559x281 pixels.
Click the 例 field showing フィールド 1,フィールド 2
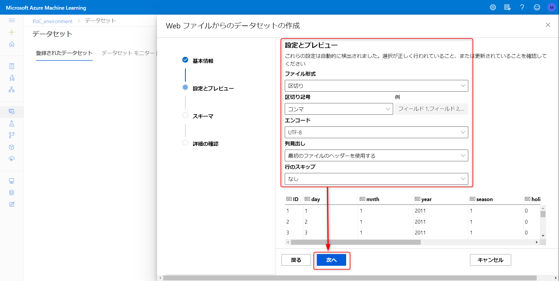click(x=432, y=109)
